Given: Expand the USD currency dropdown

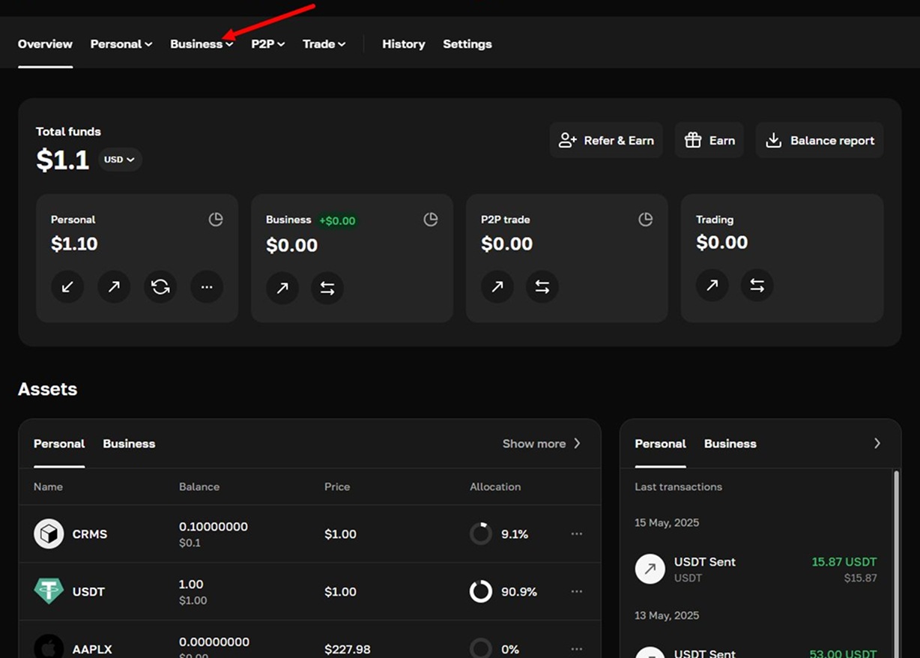Looking at the screenshot, I should tap(120, 160).
